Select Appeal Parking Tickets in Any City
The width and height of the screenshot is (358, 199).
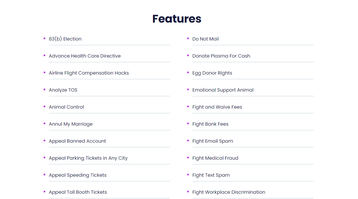[x=88, y=158]
